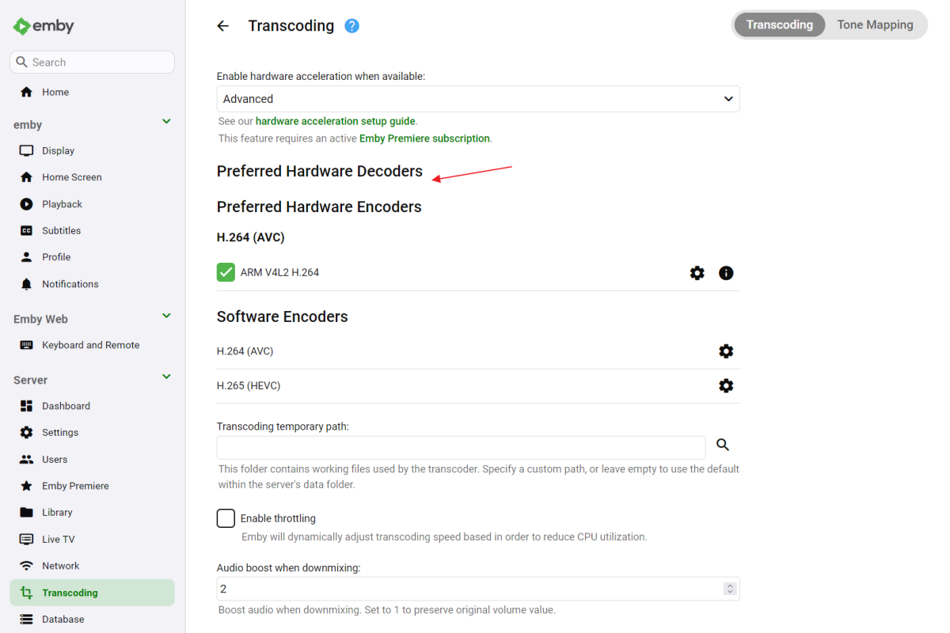Enable the throttling checkbox

[x=226, y=518]
